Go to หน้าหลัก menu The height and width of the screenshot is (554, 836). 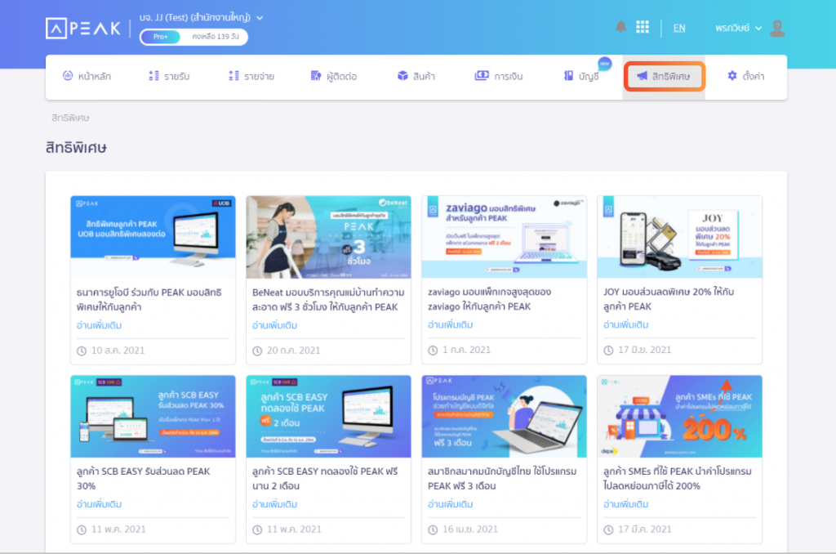(87, 76)
